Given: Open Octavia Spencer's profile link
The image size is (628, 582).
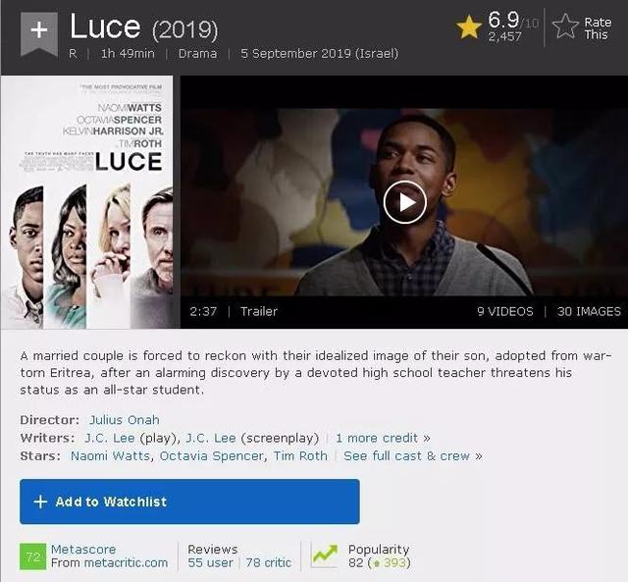Looking at the screenshot, I should coord(211,455).
